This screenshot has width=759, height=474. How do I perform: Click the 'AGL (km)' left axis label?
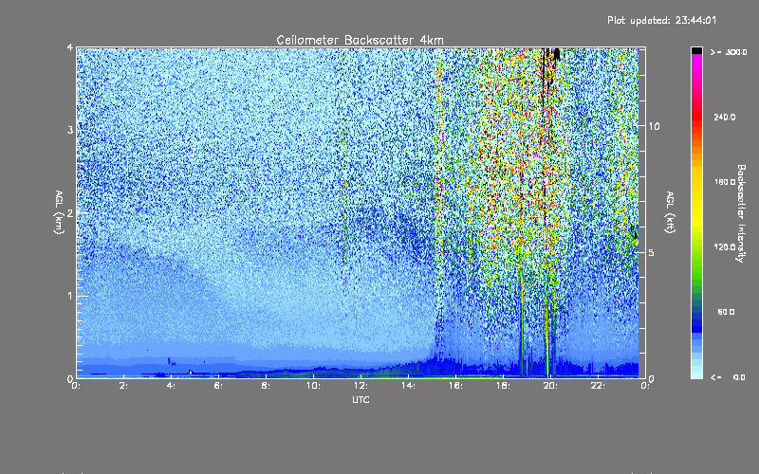[x=59, y=212]
